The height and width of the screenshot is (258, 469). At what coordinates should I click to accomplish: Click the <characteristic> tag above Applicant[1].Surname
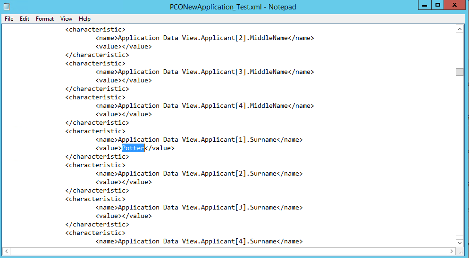95,131
